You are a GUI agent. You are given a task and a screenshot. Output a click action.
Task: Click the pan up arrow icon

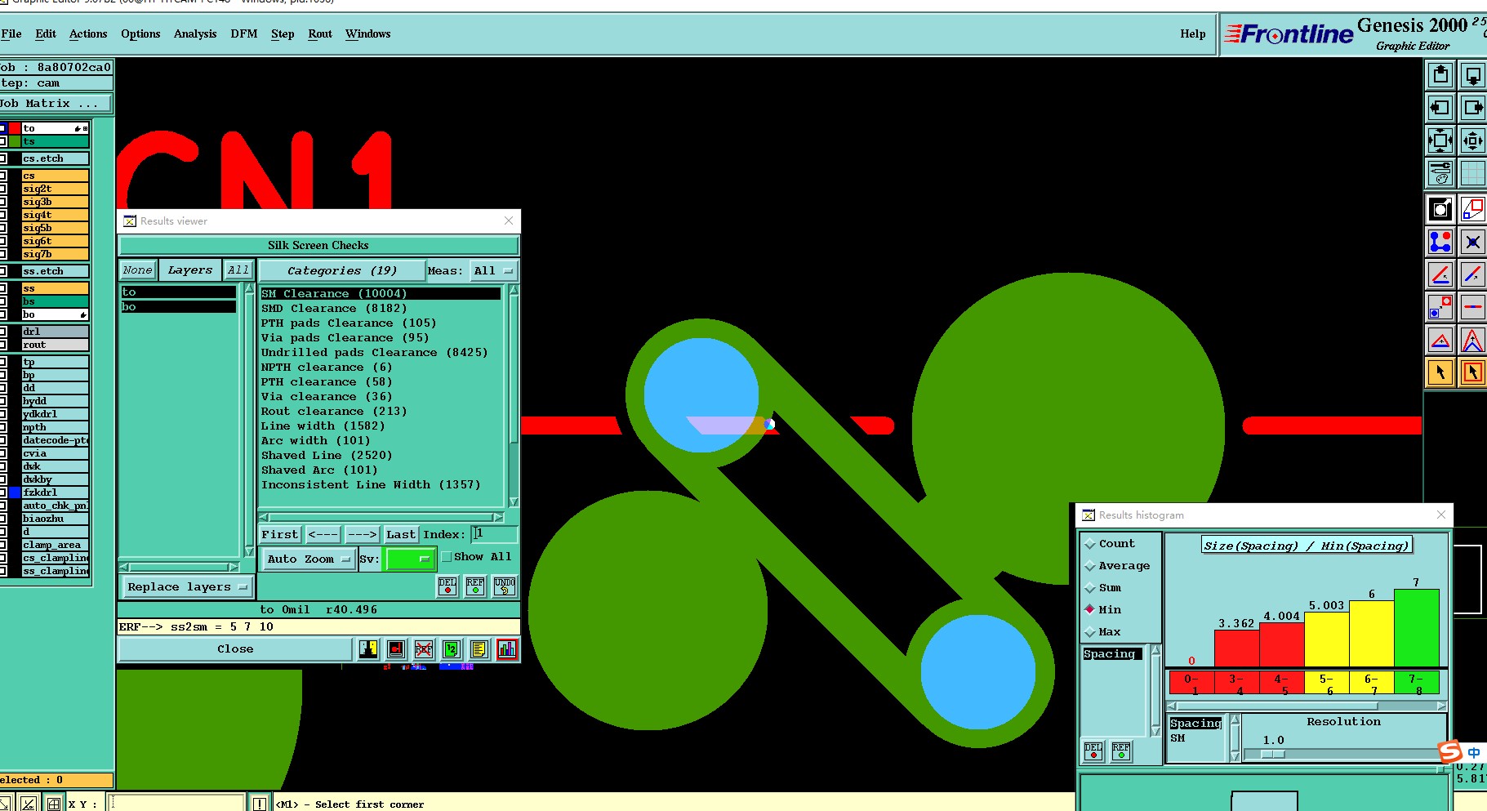[1440, 75]
